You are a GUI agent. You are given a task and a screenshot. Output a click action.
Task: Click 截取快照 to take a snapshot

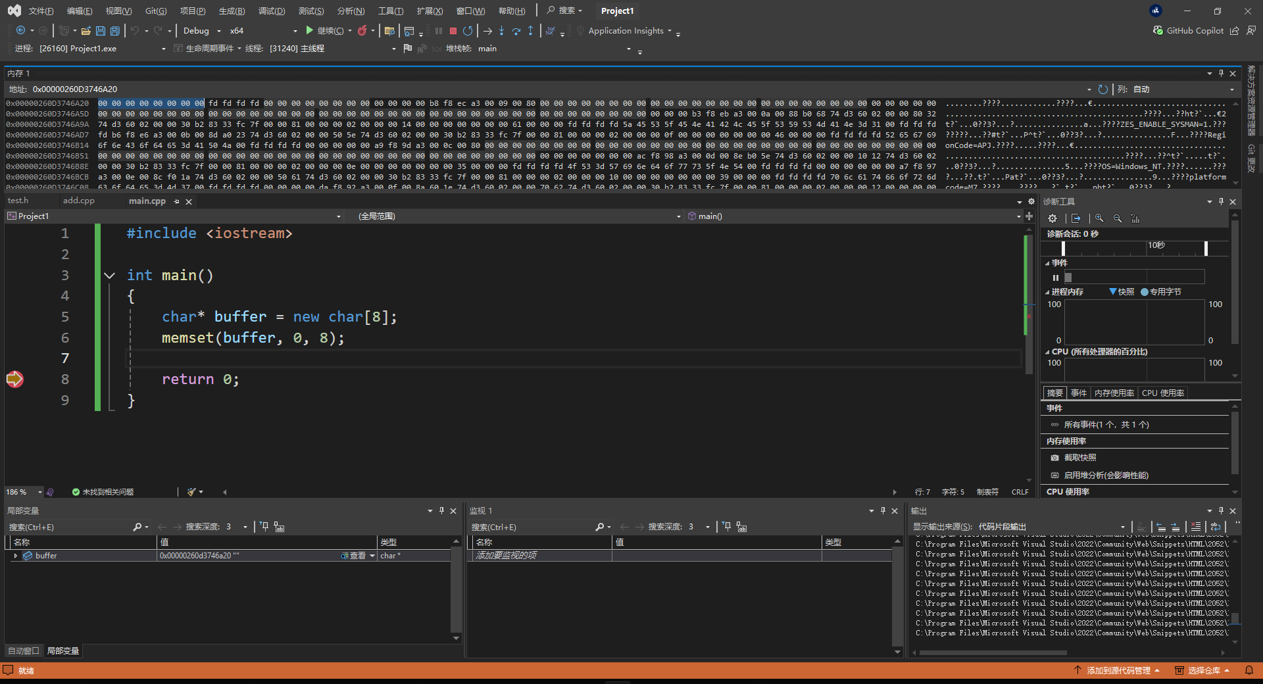pyautogui.click(x=1079, y=458)
